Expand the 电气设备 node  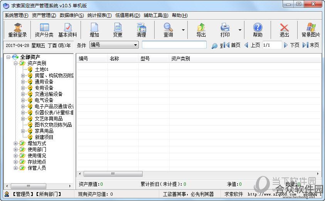click(x=23, y=100)
